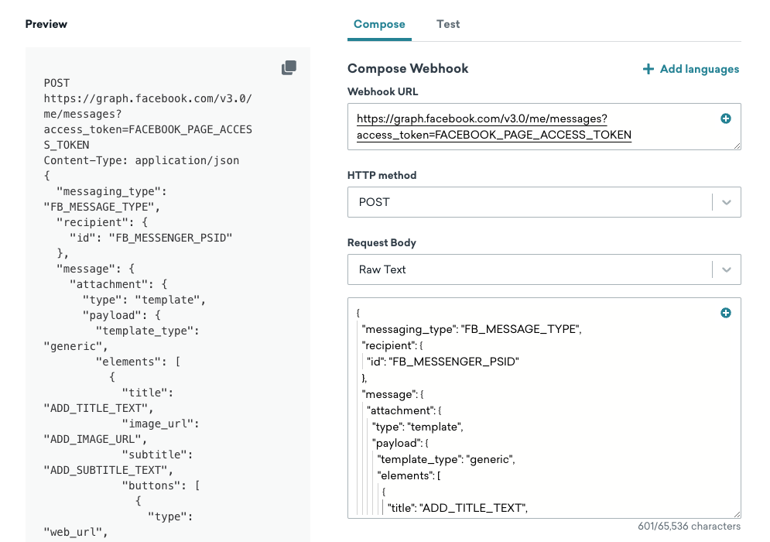770x542 pixels.
Task: Click "ADD_IMAGE_URL" in the preview panel
Action: coord(94,439)
